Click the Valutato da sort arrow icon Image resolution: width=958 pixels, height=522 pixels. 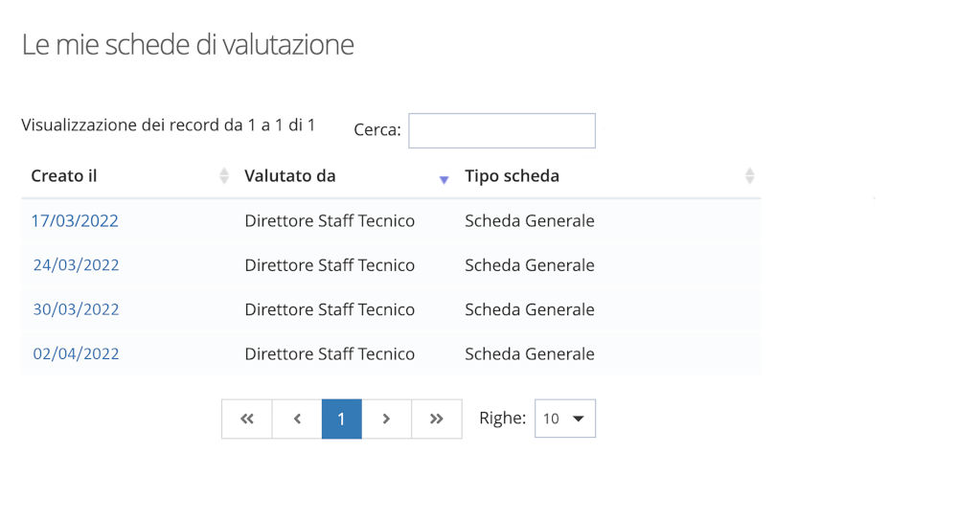point(444,179)
